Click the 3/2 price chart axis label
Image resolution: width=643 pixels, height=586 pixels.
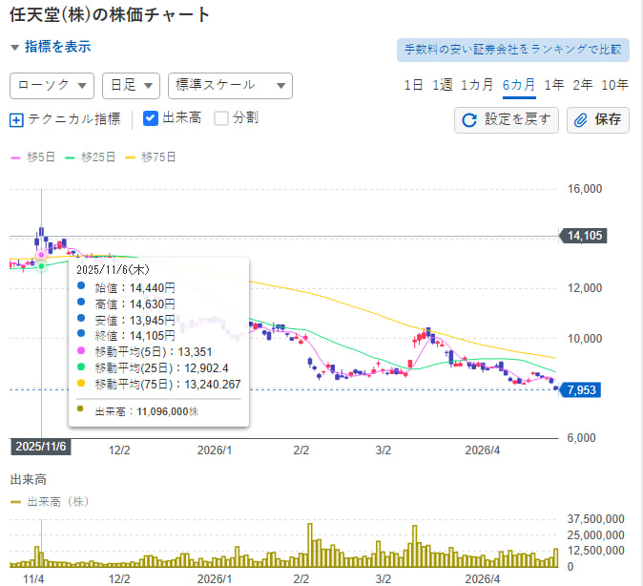(x=383, y=450)
